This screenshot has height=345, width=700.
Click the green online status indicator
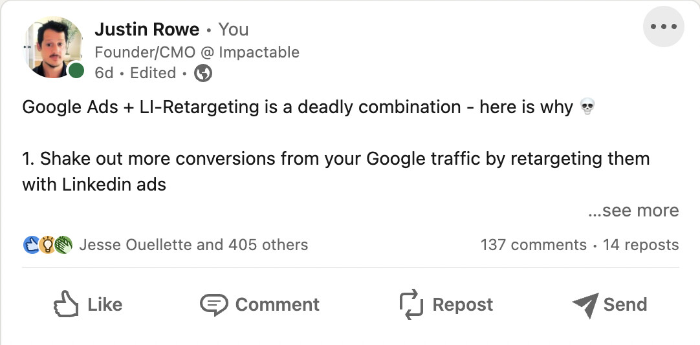tap(76, 70)
